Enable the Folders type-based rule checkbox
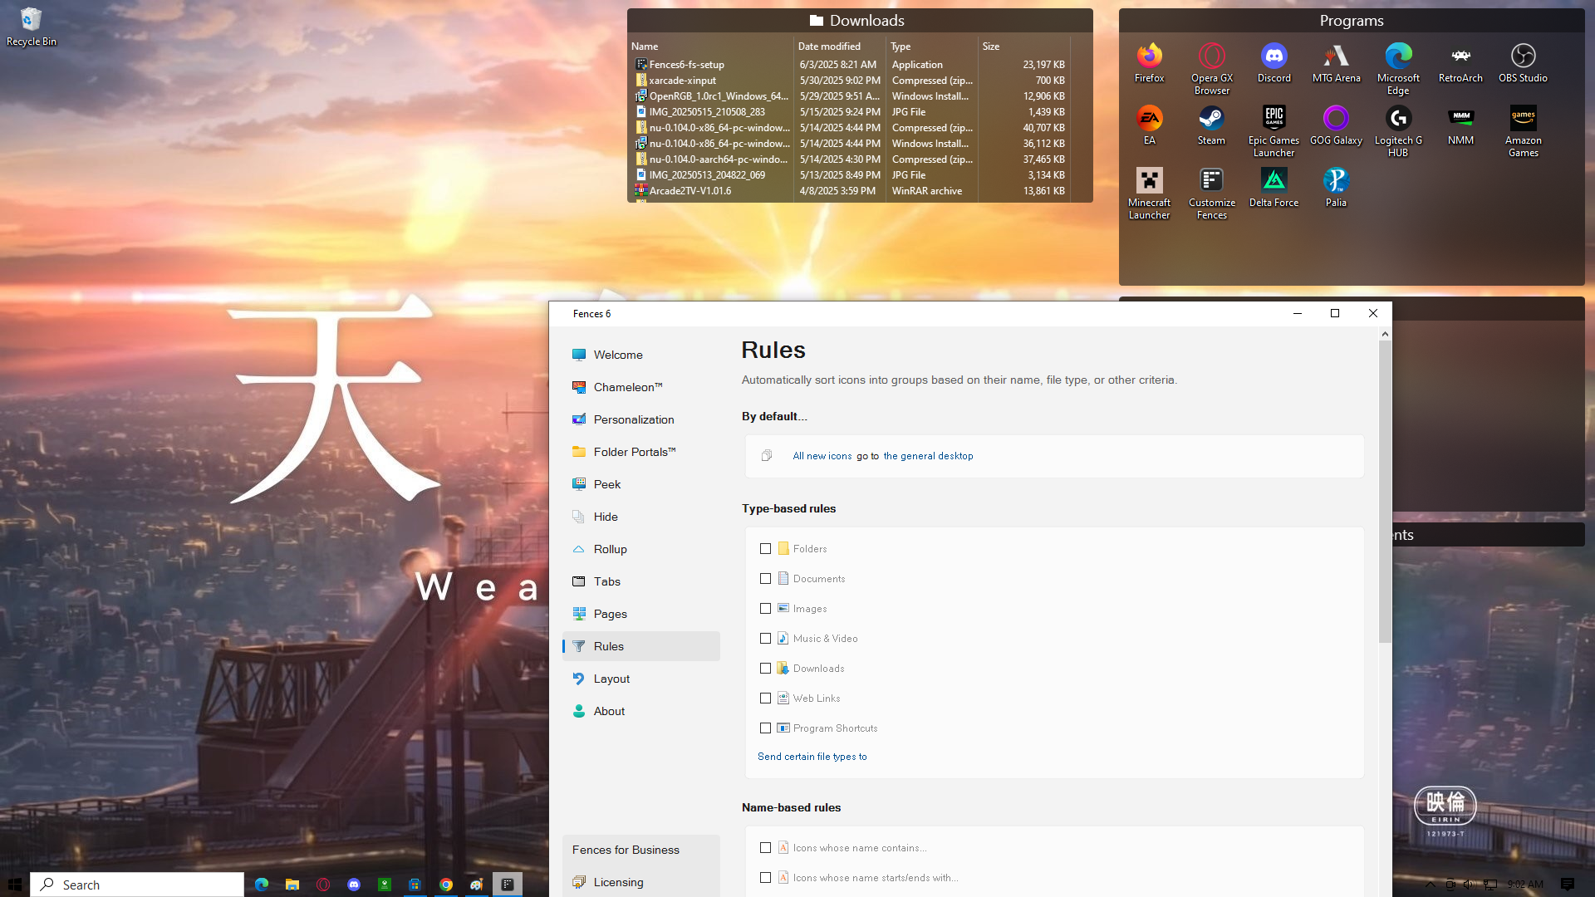Screen dimensions: 1595x897 click(765, 548)
